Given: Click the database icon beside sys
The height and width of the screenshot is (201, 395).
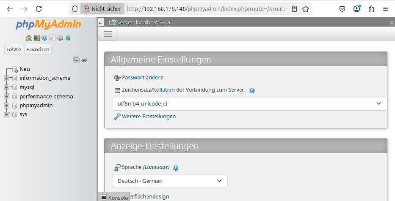Looking at the screenshot, I should pos(15,114).
